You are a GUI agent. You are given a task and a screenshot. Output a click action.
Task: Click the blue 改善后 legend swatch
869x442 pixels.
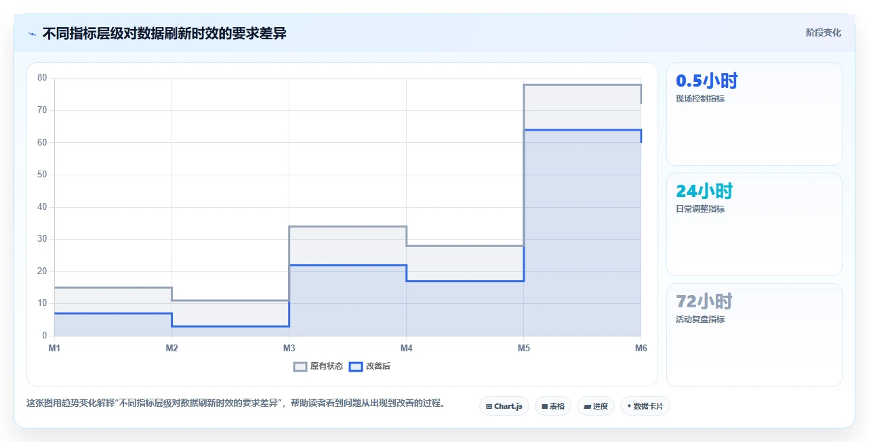click(356, 366)
